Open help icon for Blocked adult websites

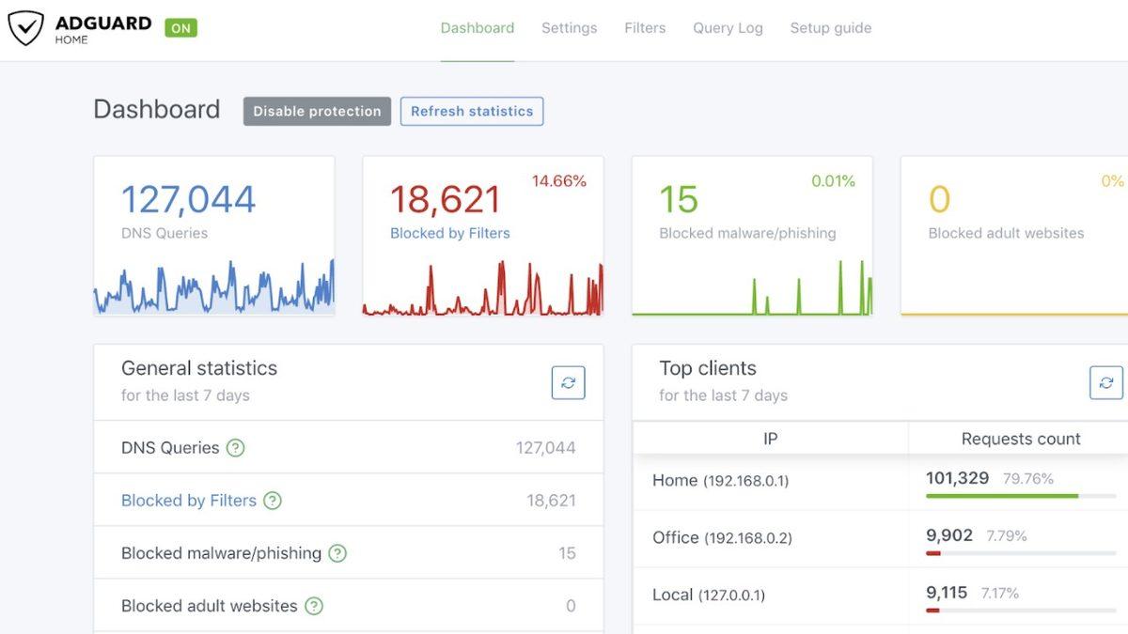click(314, 606)
